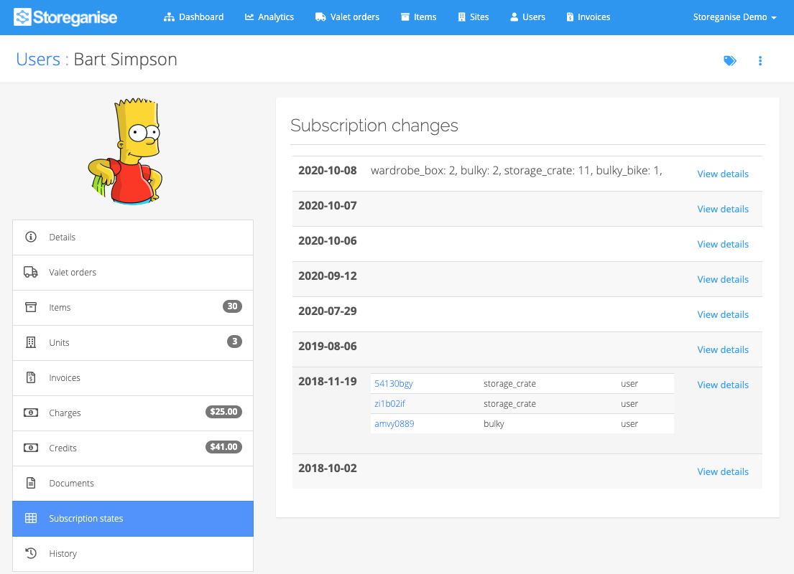Select Items in the user sidebar
The height and width of the screenshot is (574, 794).
tap(133, 308)
